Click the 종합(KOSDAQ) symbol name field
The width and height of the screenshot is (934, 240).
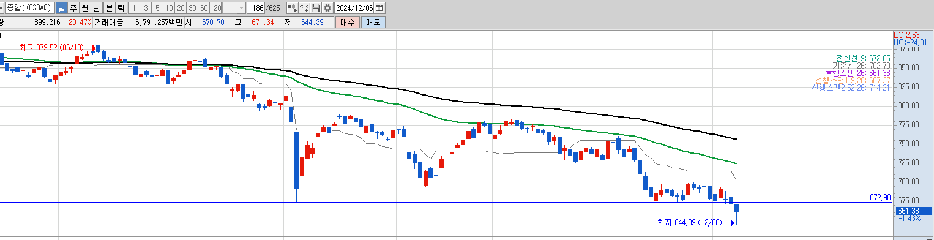pos(29,8)
